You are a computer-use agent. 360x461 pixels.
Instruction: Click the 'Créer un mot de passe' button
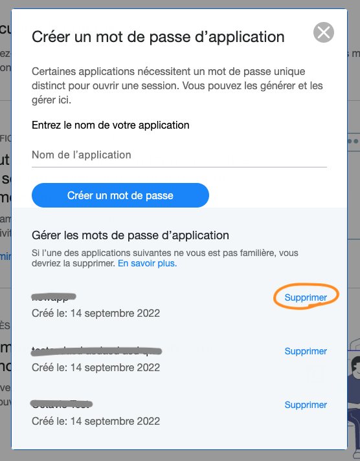(x=120, y=195)
